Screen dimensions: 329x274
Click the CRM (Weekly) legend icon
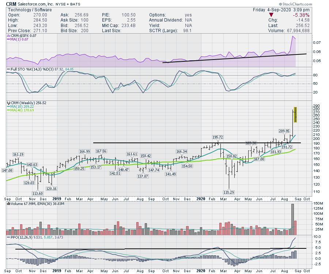click(x=8, y=103)
